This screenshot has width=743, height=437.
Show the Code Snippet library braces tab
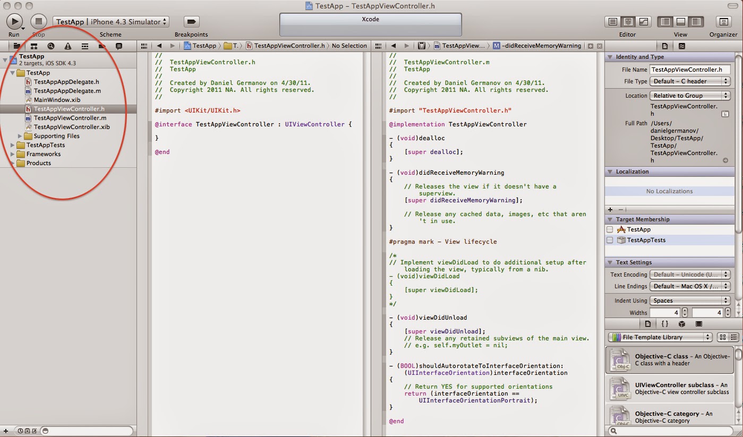[665, 324]
